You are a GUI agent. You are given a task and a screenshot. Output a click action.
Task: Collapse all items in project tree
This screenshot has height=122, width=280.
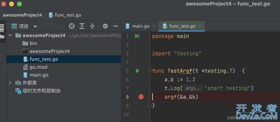(x=92, y=26)
